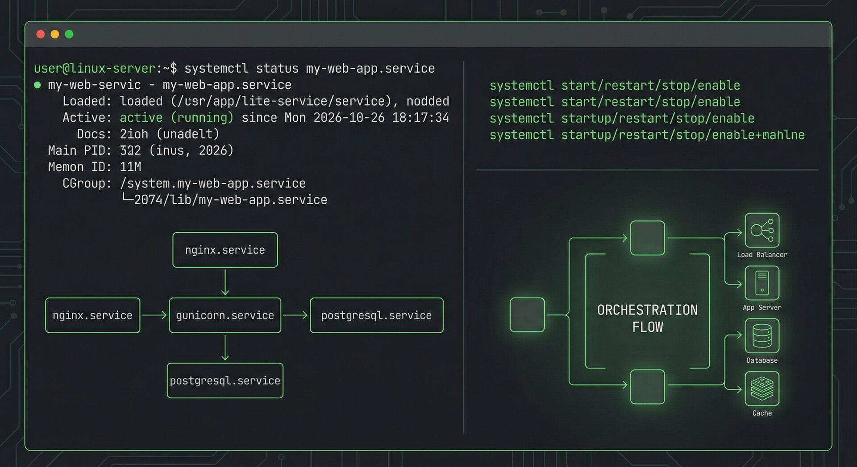This screenshot has width=857, height=467.
Task: Click the left nginx.service box
Action: point(92,315)
